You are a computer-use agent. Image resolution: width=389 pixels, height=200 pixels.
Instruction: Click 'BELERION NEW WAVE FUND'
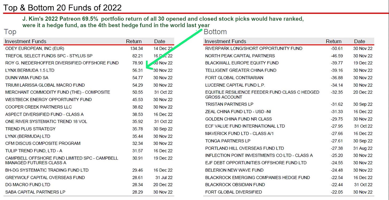(234, 170)
